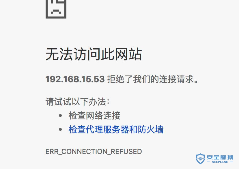Click the bullet before 检查网络连接
This screenshot has width=239, height=169.
coord(60,115)
